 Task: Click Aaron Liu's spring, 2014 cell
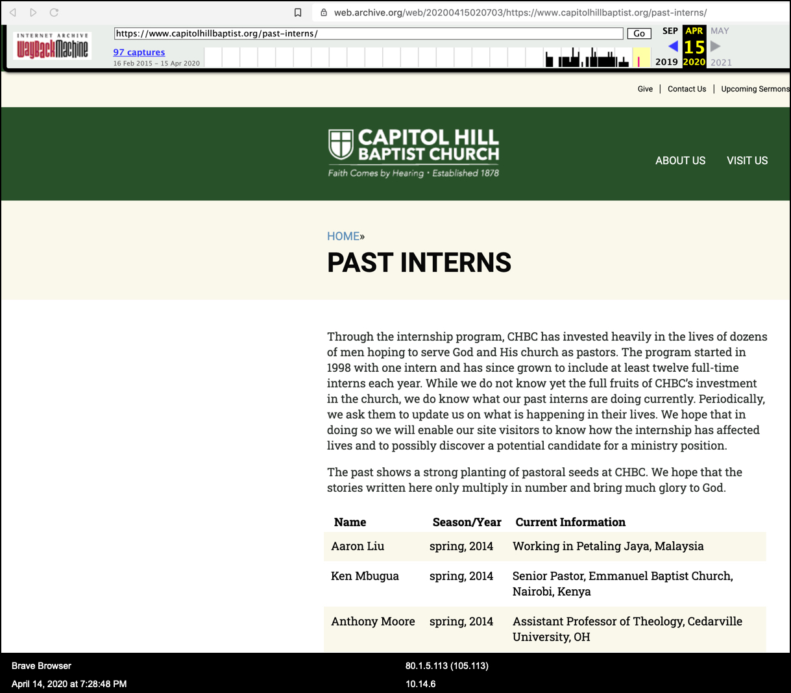click(461, 546)
